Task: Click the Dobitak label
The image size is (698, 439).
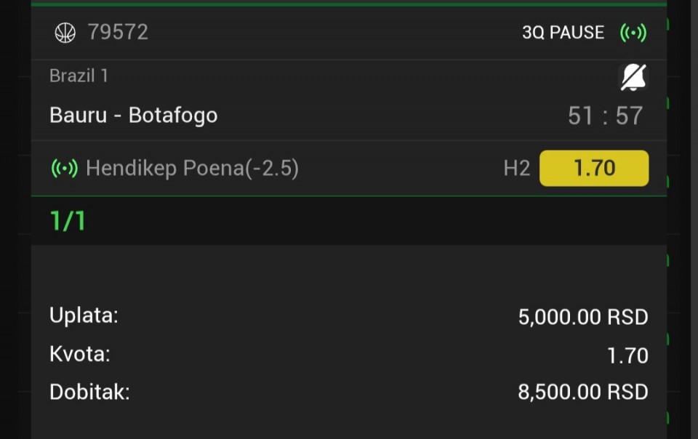Action: (89, 392)
